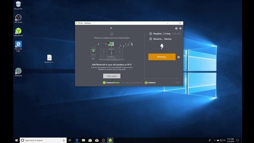Click the balenaEtcher taskbar icon
Image resolution: width=254 pixels, height=143 pixels.
coord(110,140)
